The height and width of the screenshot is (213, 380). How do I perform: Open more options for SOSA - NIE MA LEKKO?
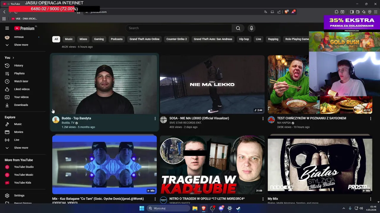coord(263,118)
